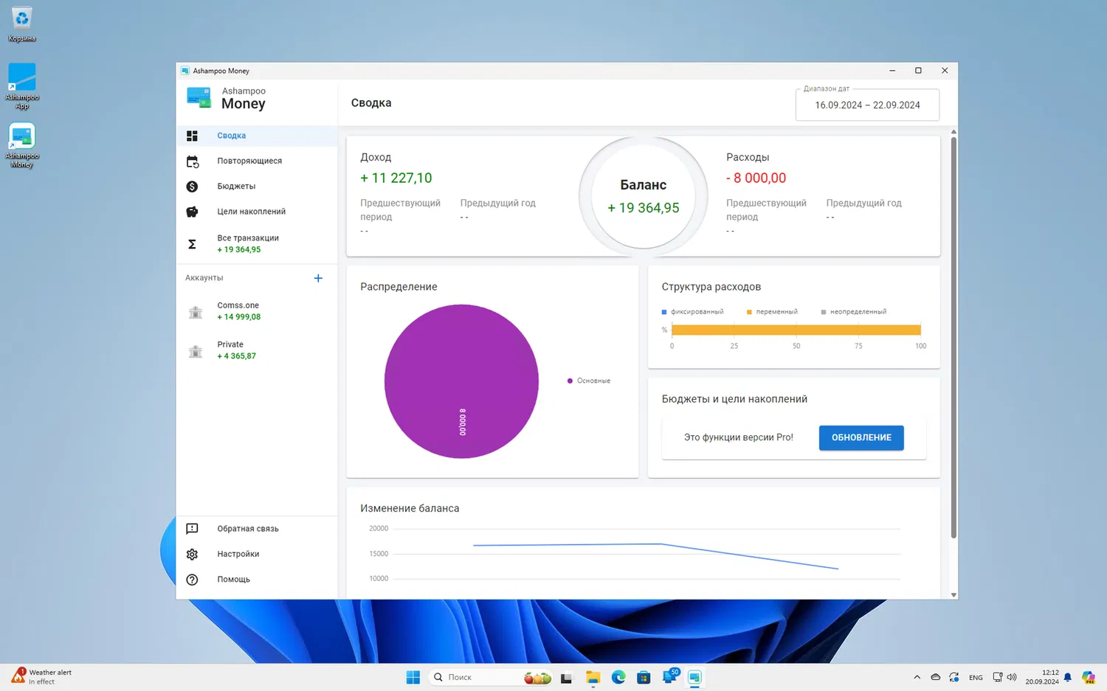This screenshot has height=691, width=1107.
Task: Switch the ENG input language indicator
Action: [976, 678]
